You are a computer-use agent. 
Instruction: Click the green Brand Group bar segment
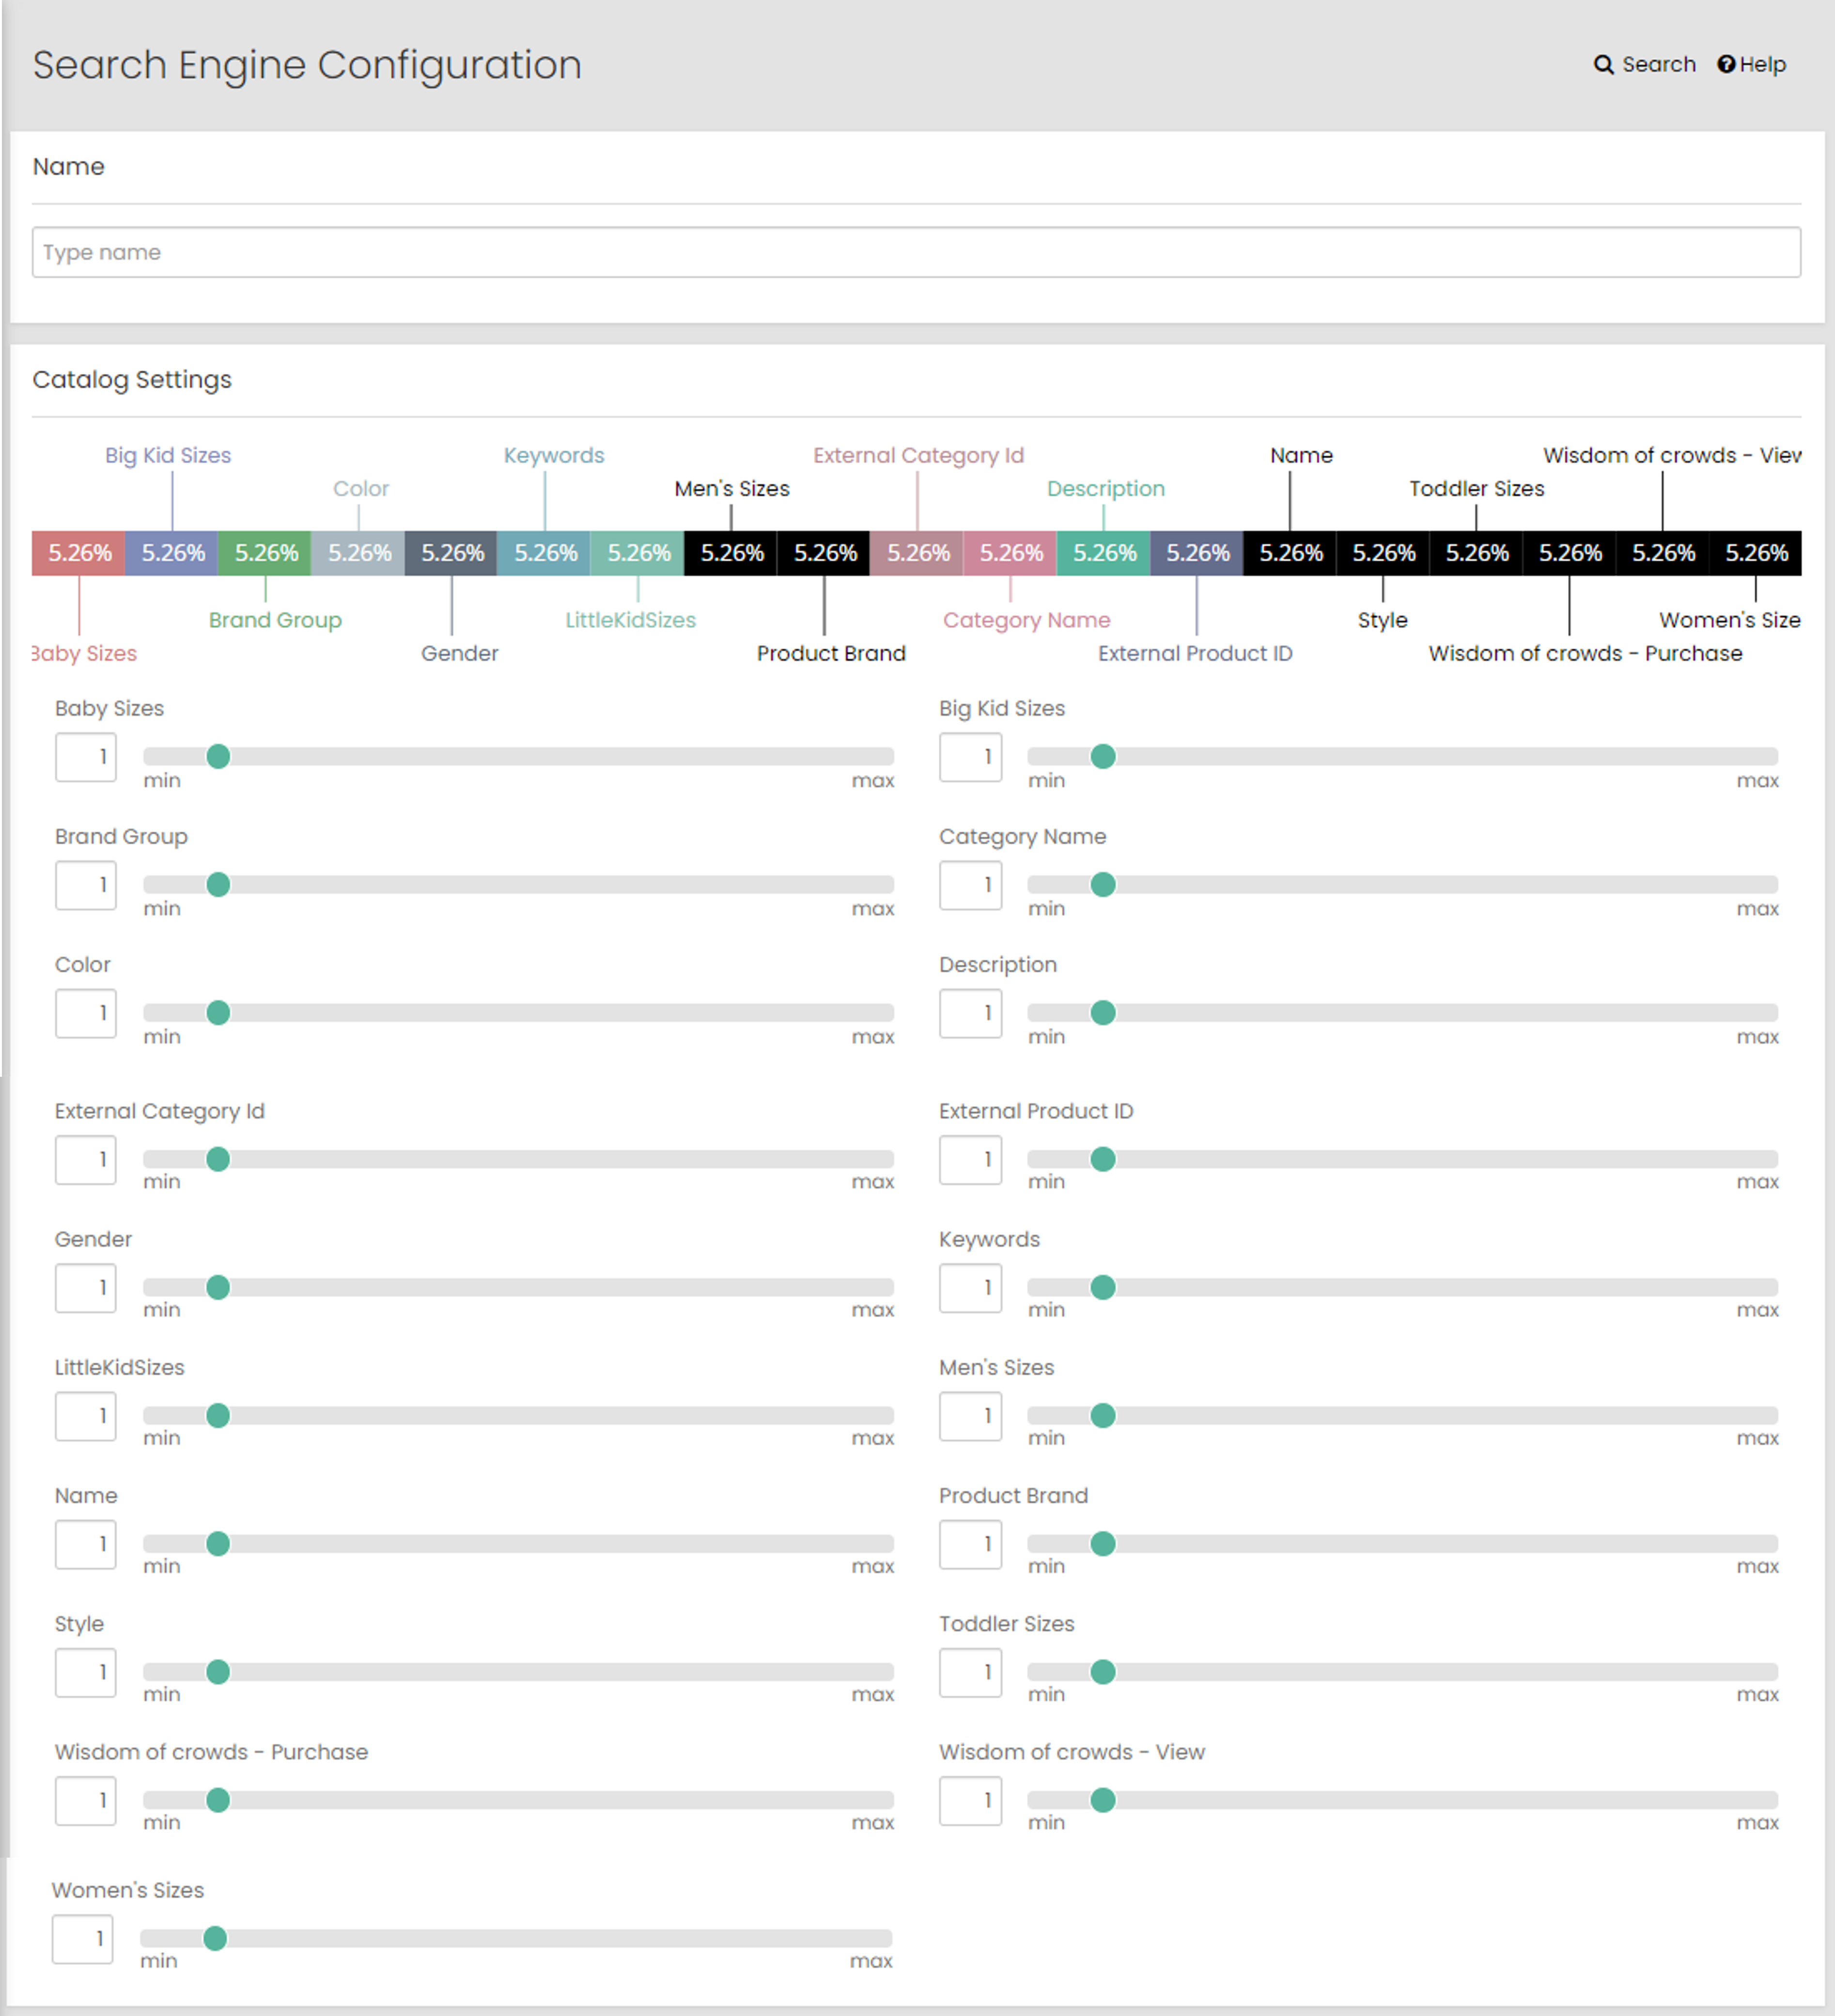pos(265,553)
